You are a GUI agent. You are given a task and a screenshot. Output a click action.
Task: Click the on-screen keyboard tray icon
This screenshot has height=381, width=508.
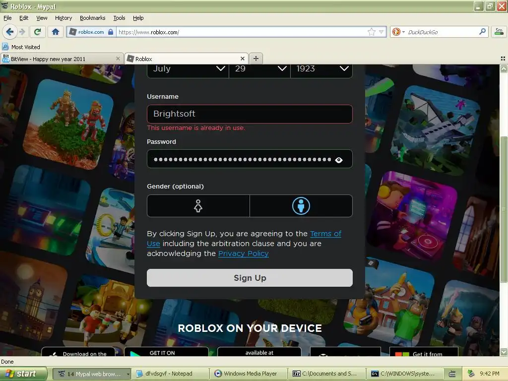(452, 374)
